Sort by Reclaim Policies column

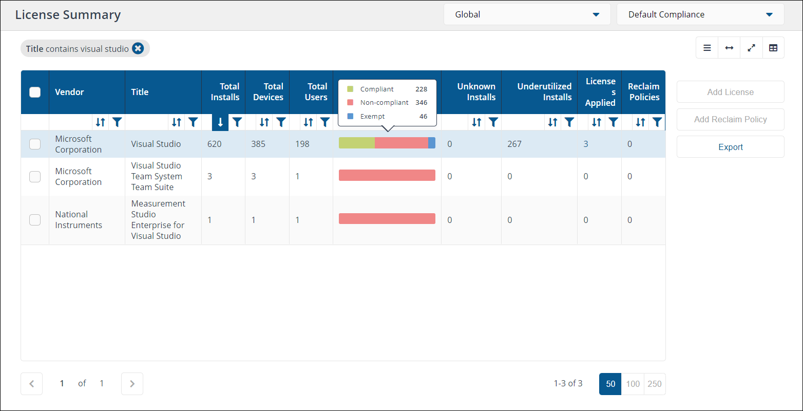click(x=640, y=122)
